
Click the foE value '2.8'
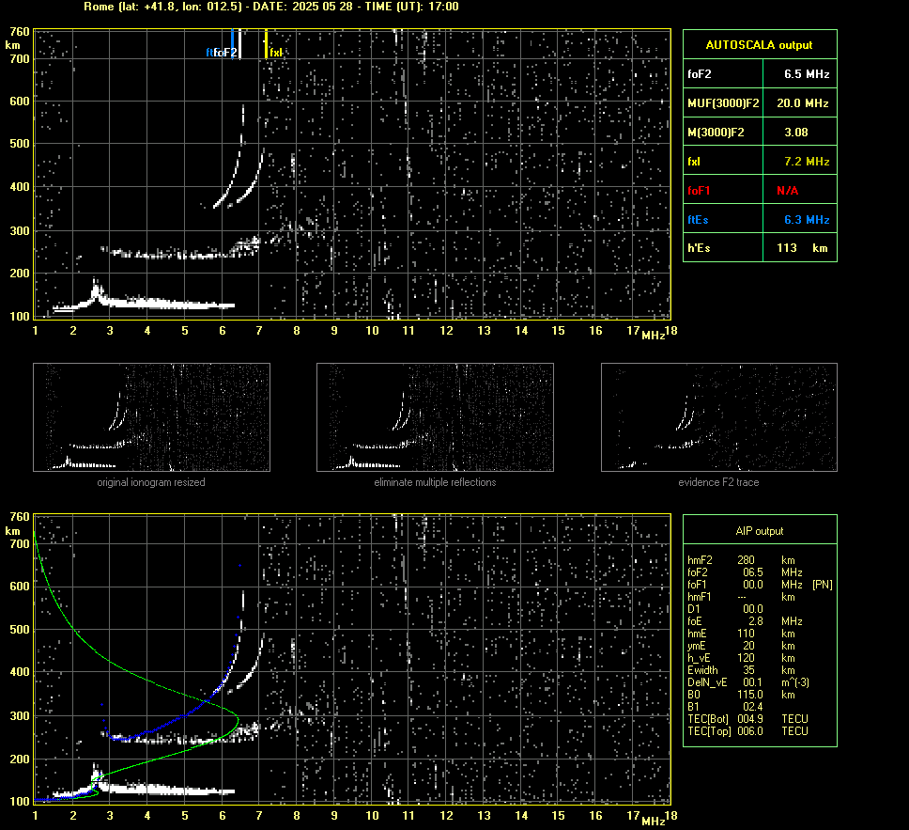pos(755,621)
